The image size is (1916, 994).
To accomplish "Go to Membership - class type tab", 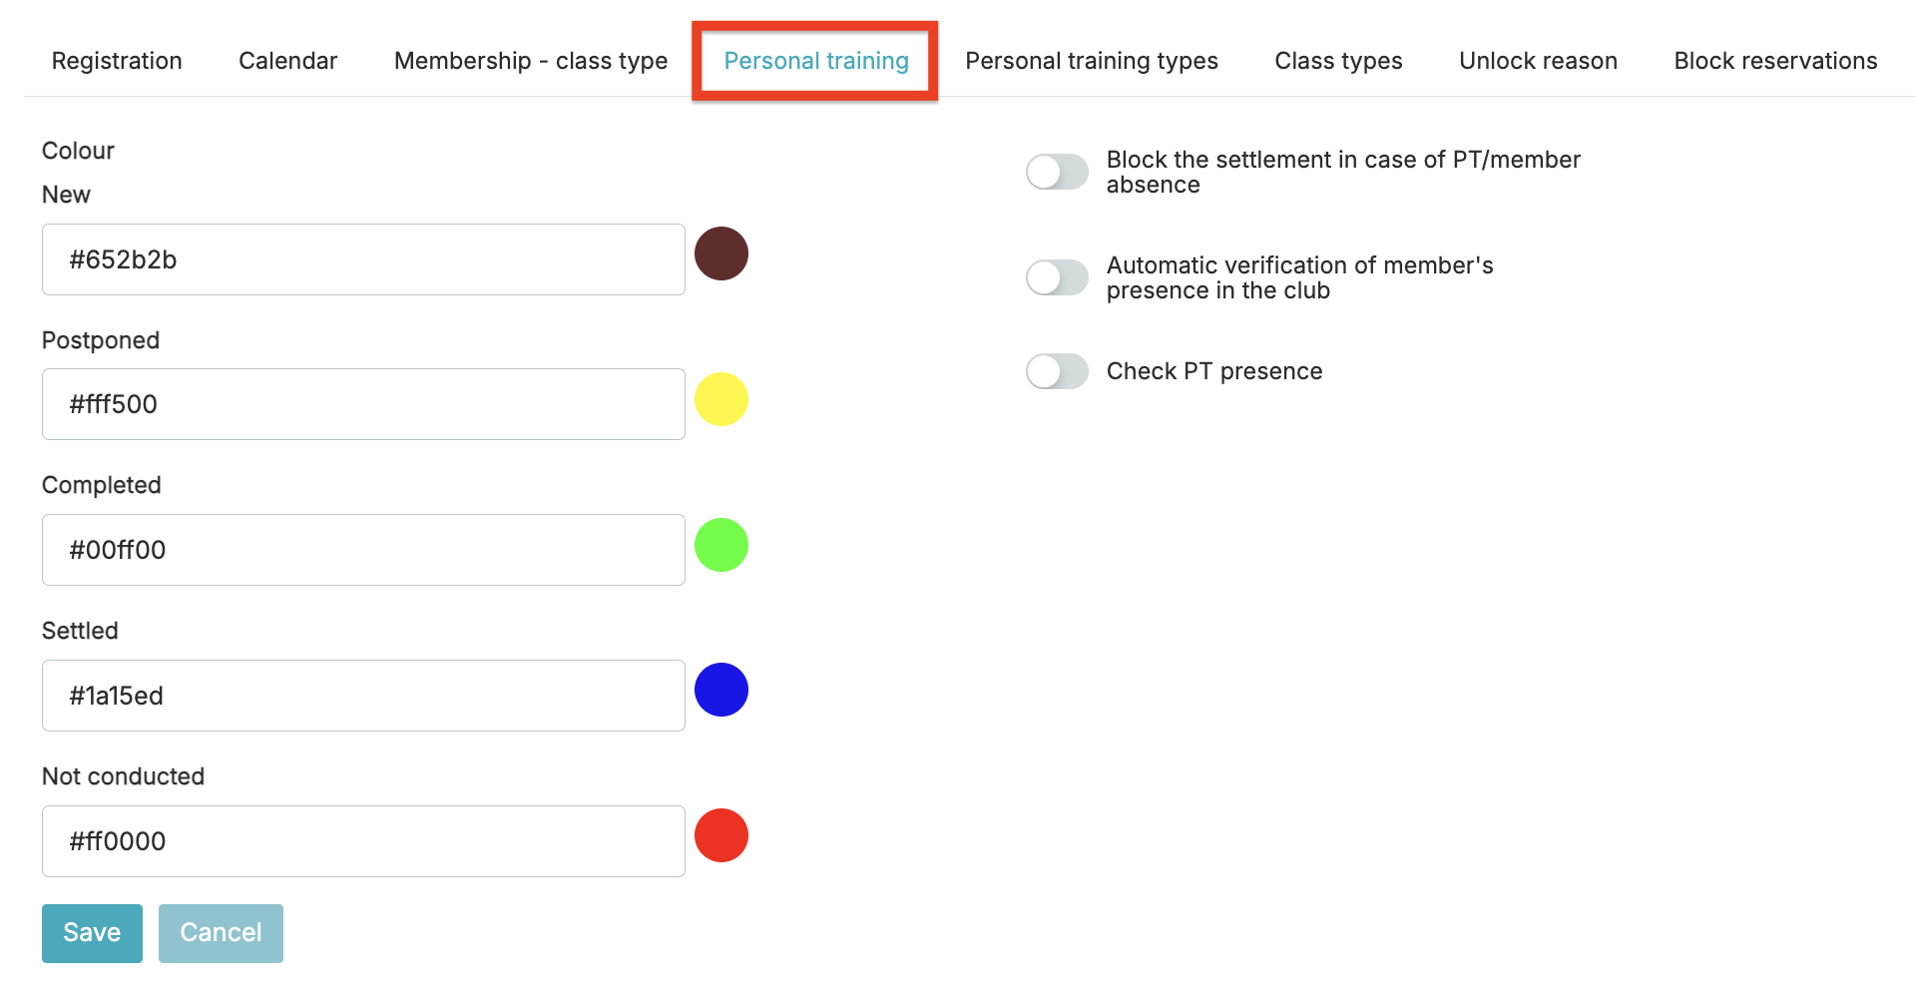I will pos(531,61).
